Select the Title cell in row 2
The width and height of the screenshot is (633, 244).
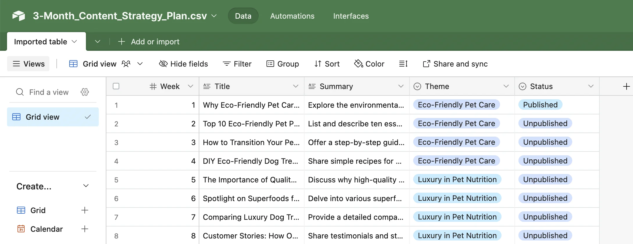click(252, 123)
